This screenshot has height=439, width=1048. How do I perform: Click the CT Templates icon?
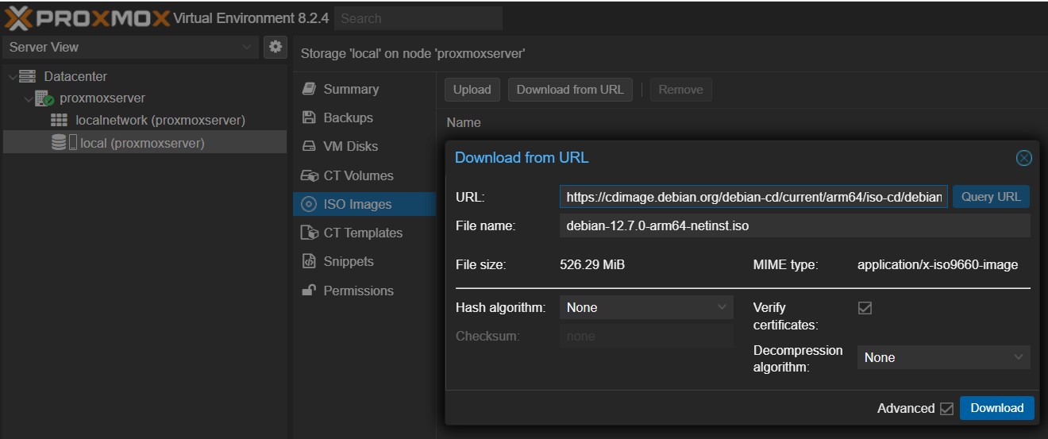(310, 233)
